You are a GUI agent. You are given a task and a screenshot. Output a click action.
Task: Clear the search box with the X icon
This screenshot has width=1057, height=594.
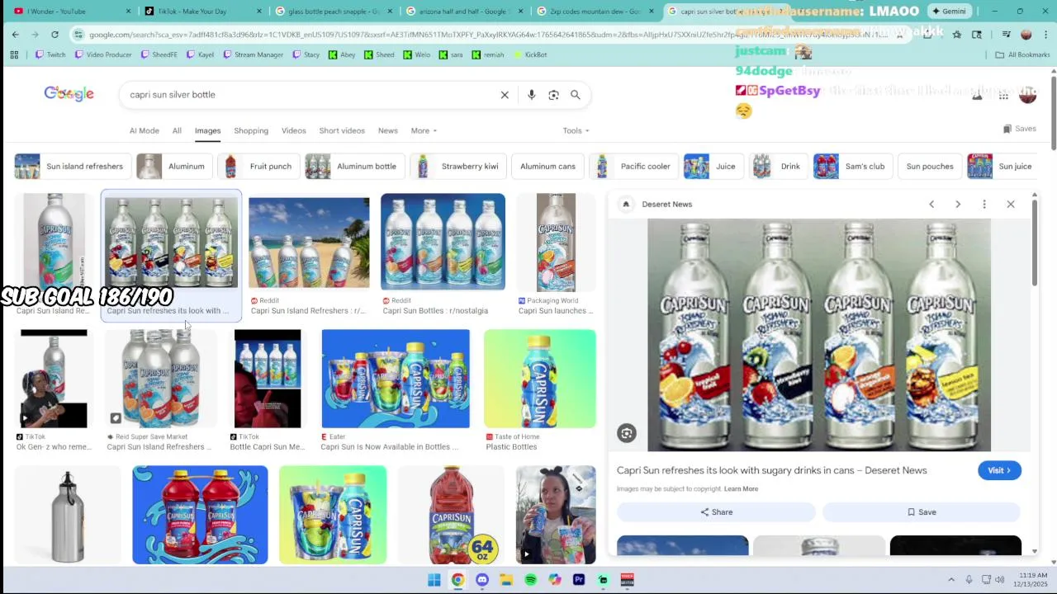[505, 95]
